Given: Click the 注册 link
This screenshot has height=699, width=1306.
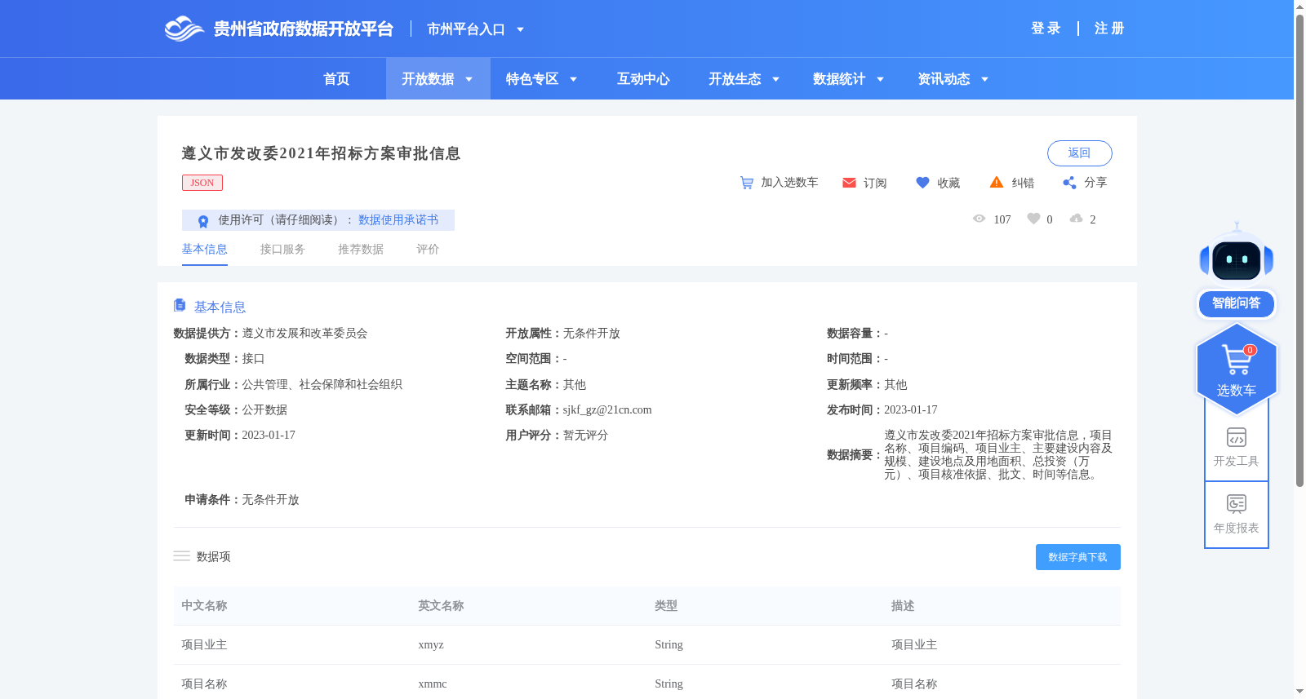Looking at the screenshot, I should tap(1109, 29).
